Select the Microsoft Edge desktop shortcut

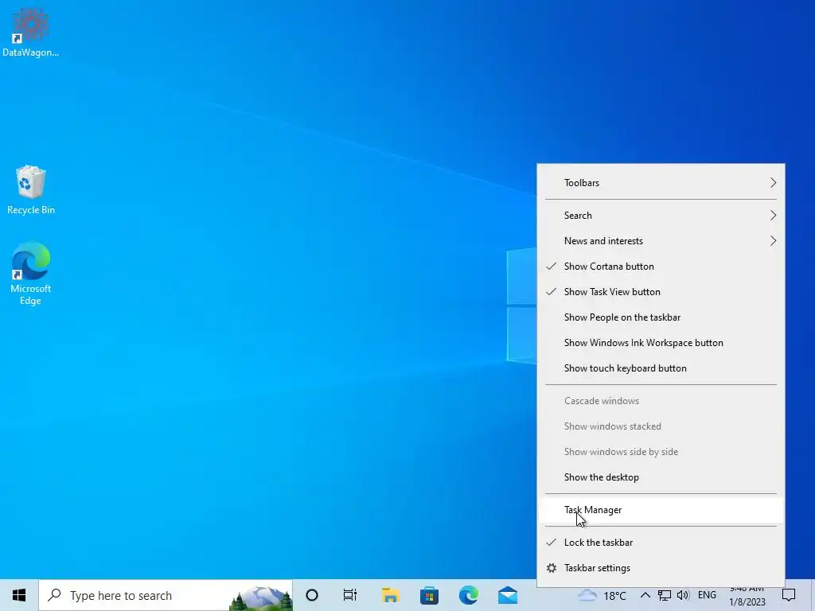[31, 274]
